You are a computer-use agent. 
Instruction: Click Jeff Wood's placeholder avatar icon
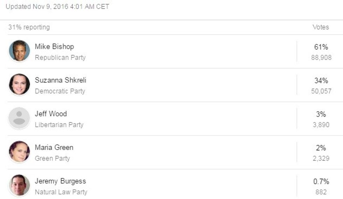click(19, 118)
